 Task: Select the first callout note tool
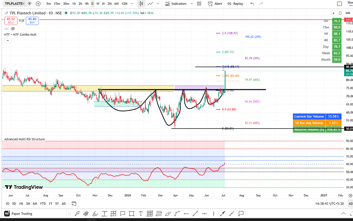coord(123,213)
